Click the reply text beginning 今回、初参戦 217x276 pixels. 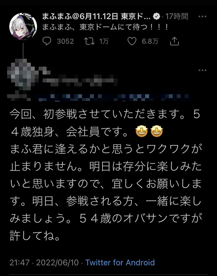point(105,175)
